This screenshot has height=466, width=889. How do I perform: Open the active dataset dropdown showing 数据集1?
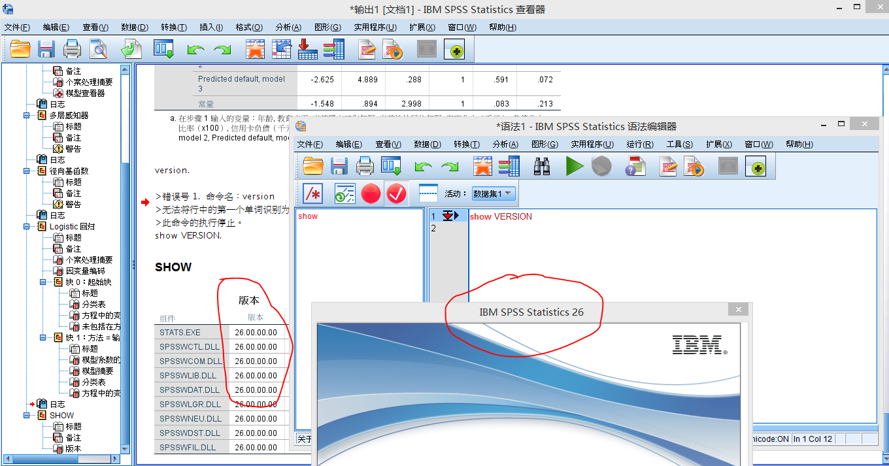[x=494, y=193]
